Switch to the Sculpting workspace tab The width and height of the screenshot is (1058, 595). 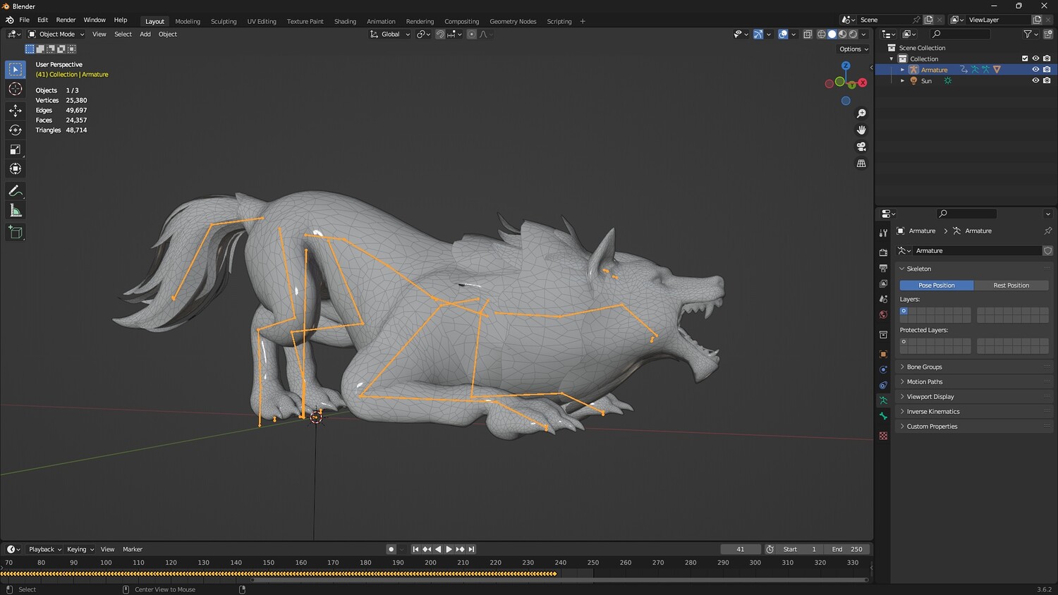tap(224, 21)
